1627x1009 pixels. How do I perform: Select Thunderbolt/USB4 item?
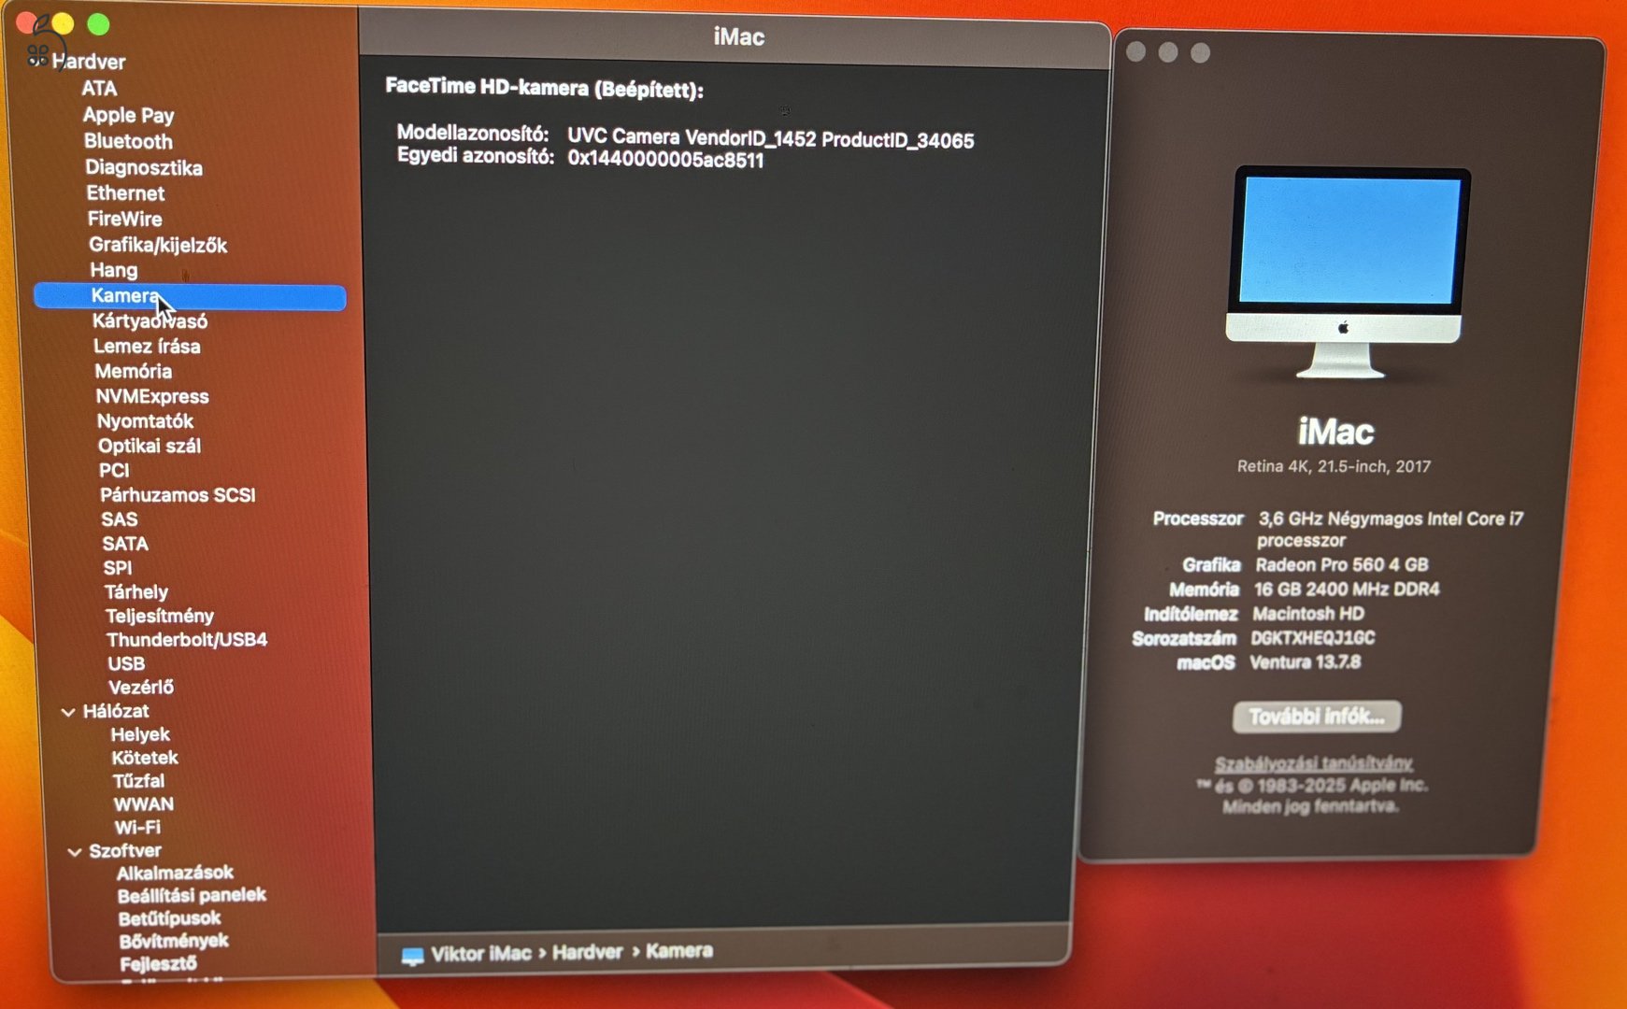tap(187, 640)
